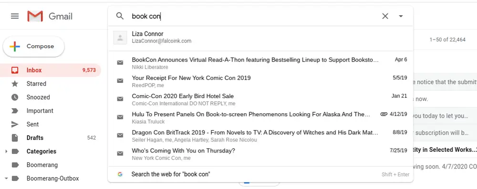Open the BookCon Virtual Read-A-Thon email result

tap(260, 63)
